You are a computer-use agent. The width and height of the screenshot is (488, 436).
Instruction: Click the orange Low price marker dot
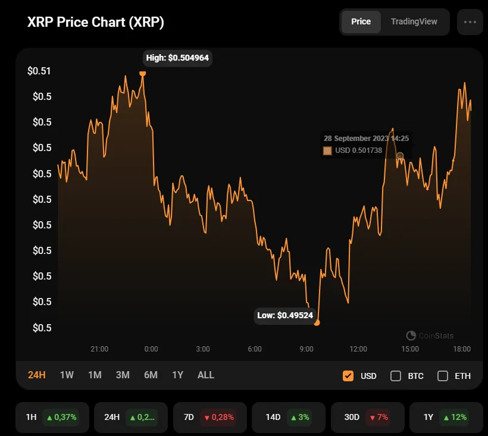click(317, 322)
